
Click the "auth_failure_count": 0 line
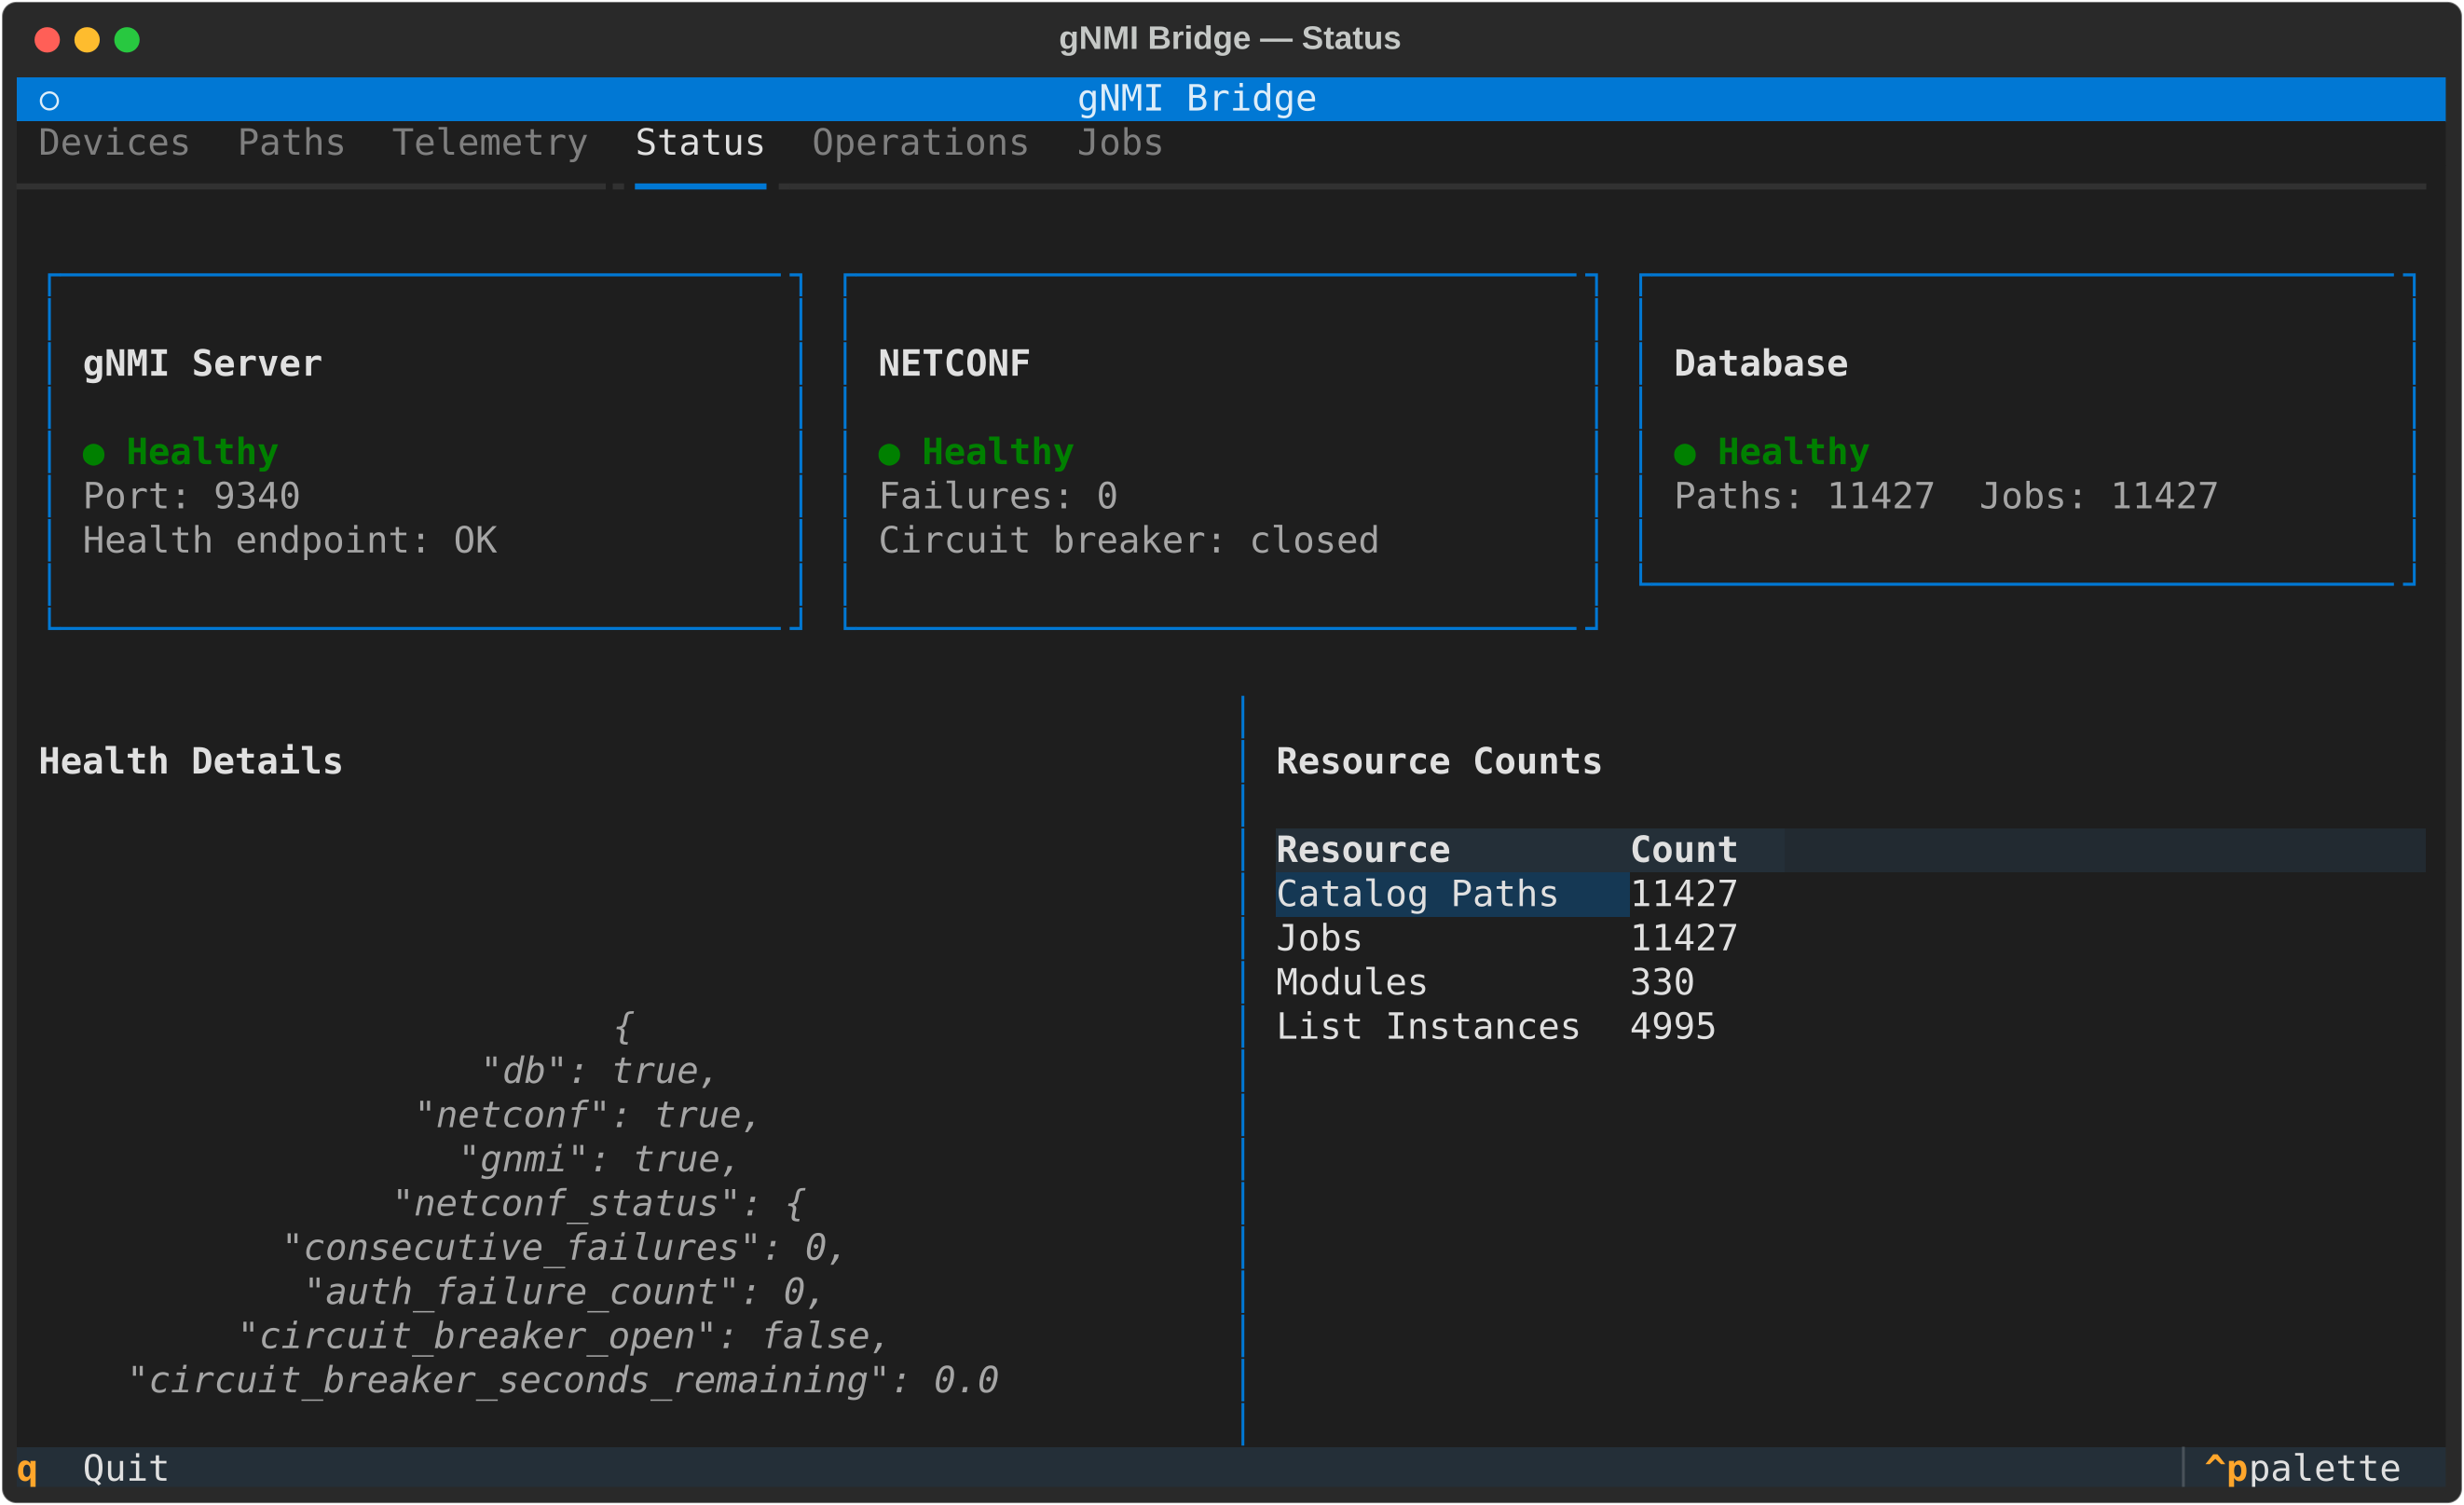coord(565,1292)
